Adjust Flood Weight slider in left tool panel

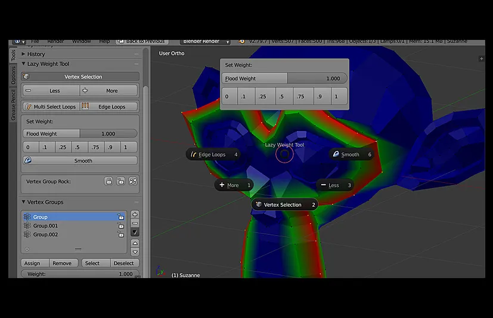80,133
